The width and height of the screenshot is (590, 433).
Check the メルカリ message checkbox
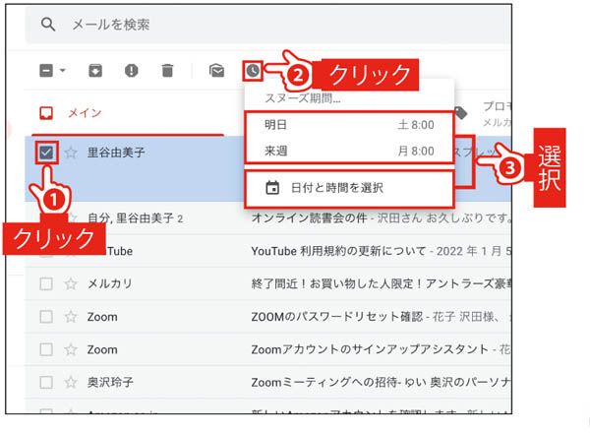pyautogui.click(x=46, y=283)
